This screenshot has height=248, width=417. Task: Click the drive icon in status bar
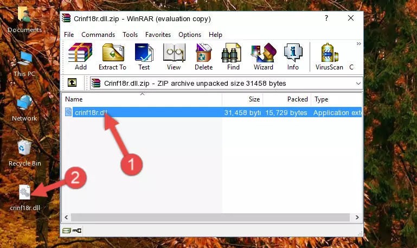[x=67, y=231]
